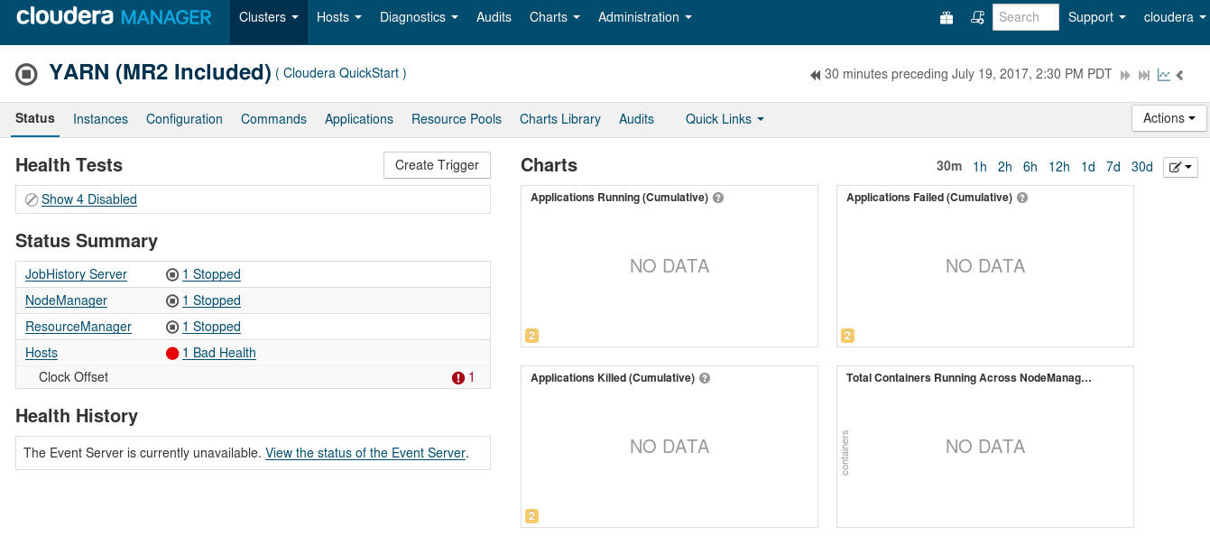The width and height of the screenshot is (1210, 545).
Task: Click the Create Trigger button
Action: (437, 165)
